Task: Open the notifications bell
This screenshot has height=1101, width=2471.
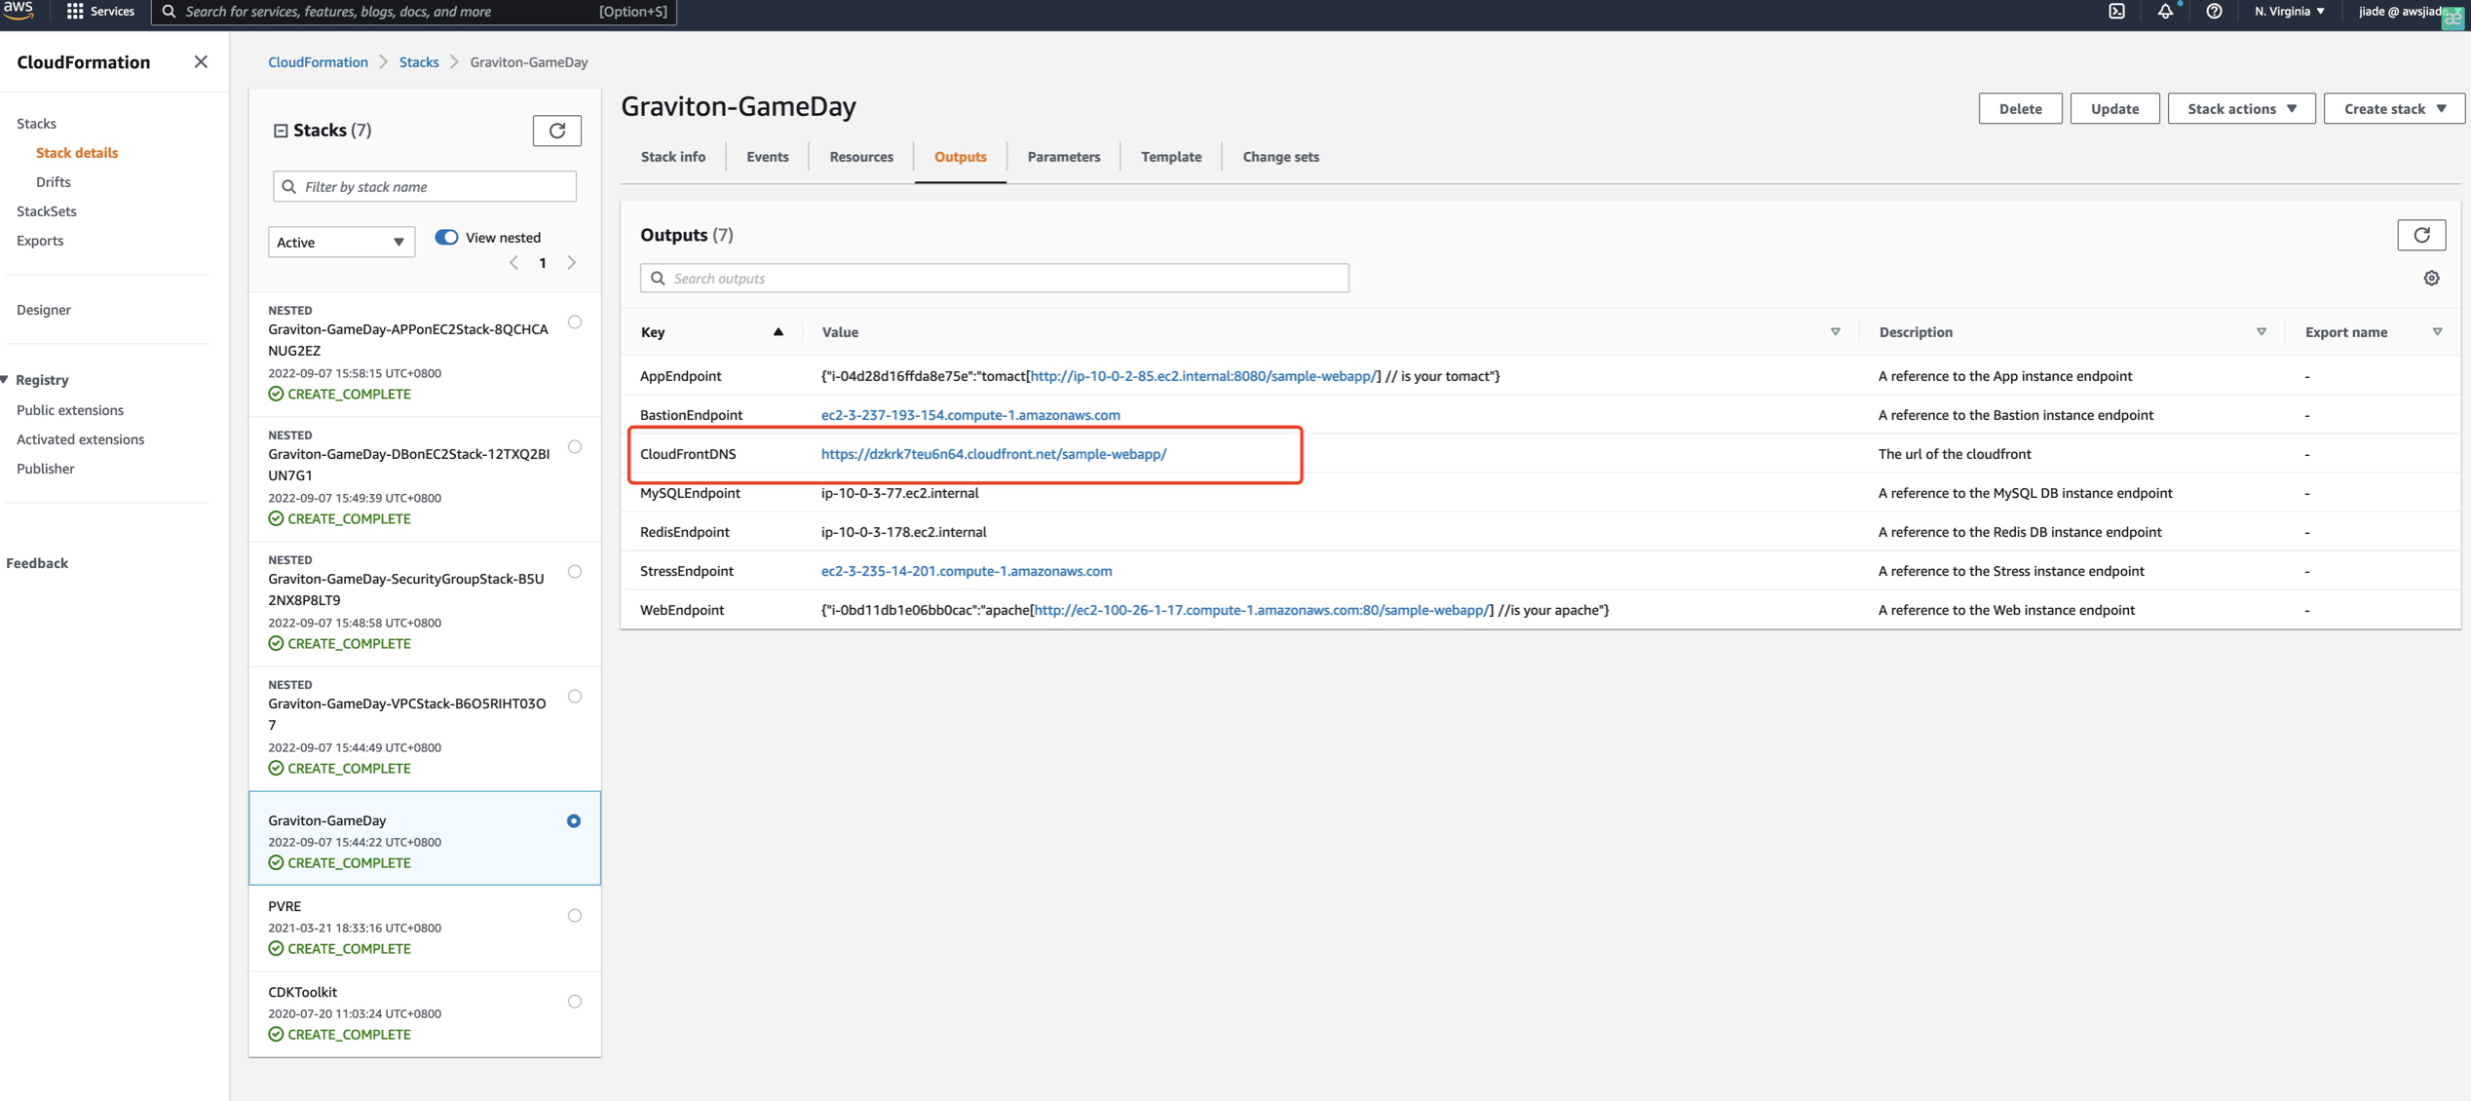Action: point(2164,12)
